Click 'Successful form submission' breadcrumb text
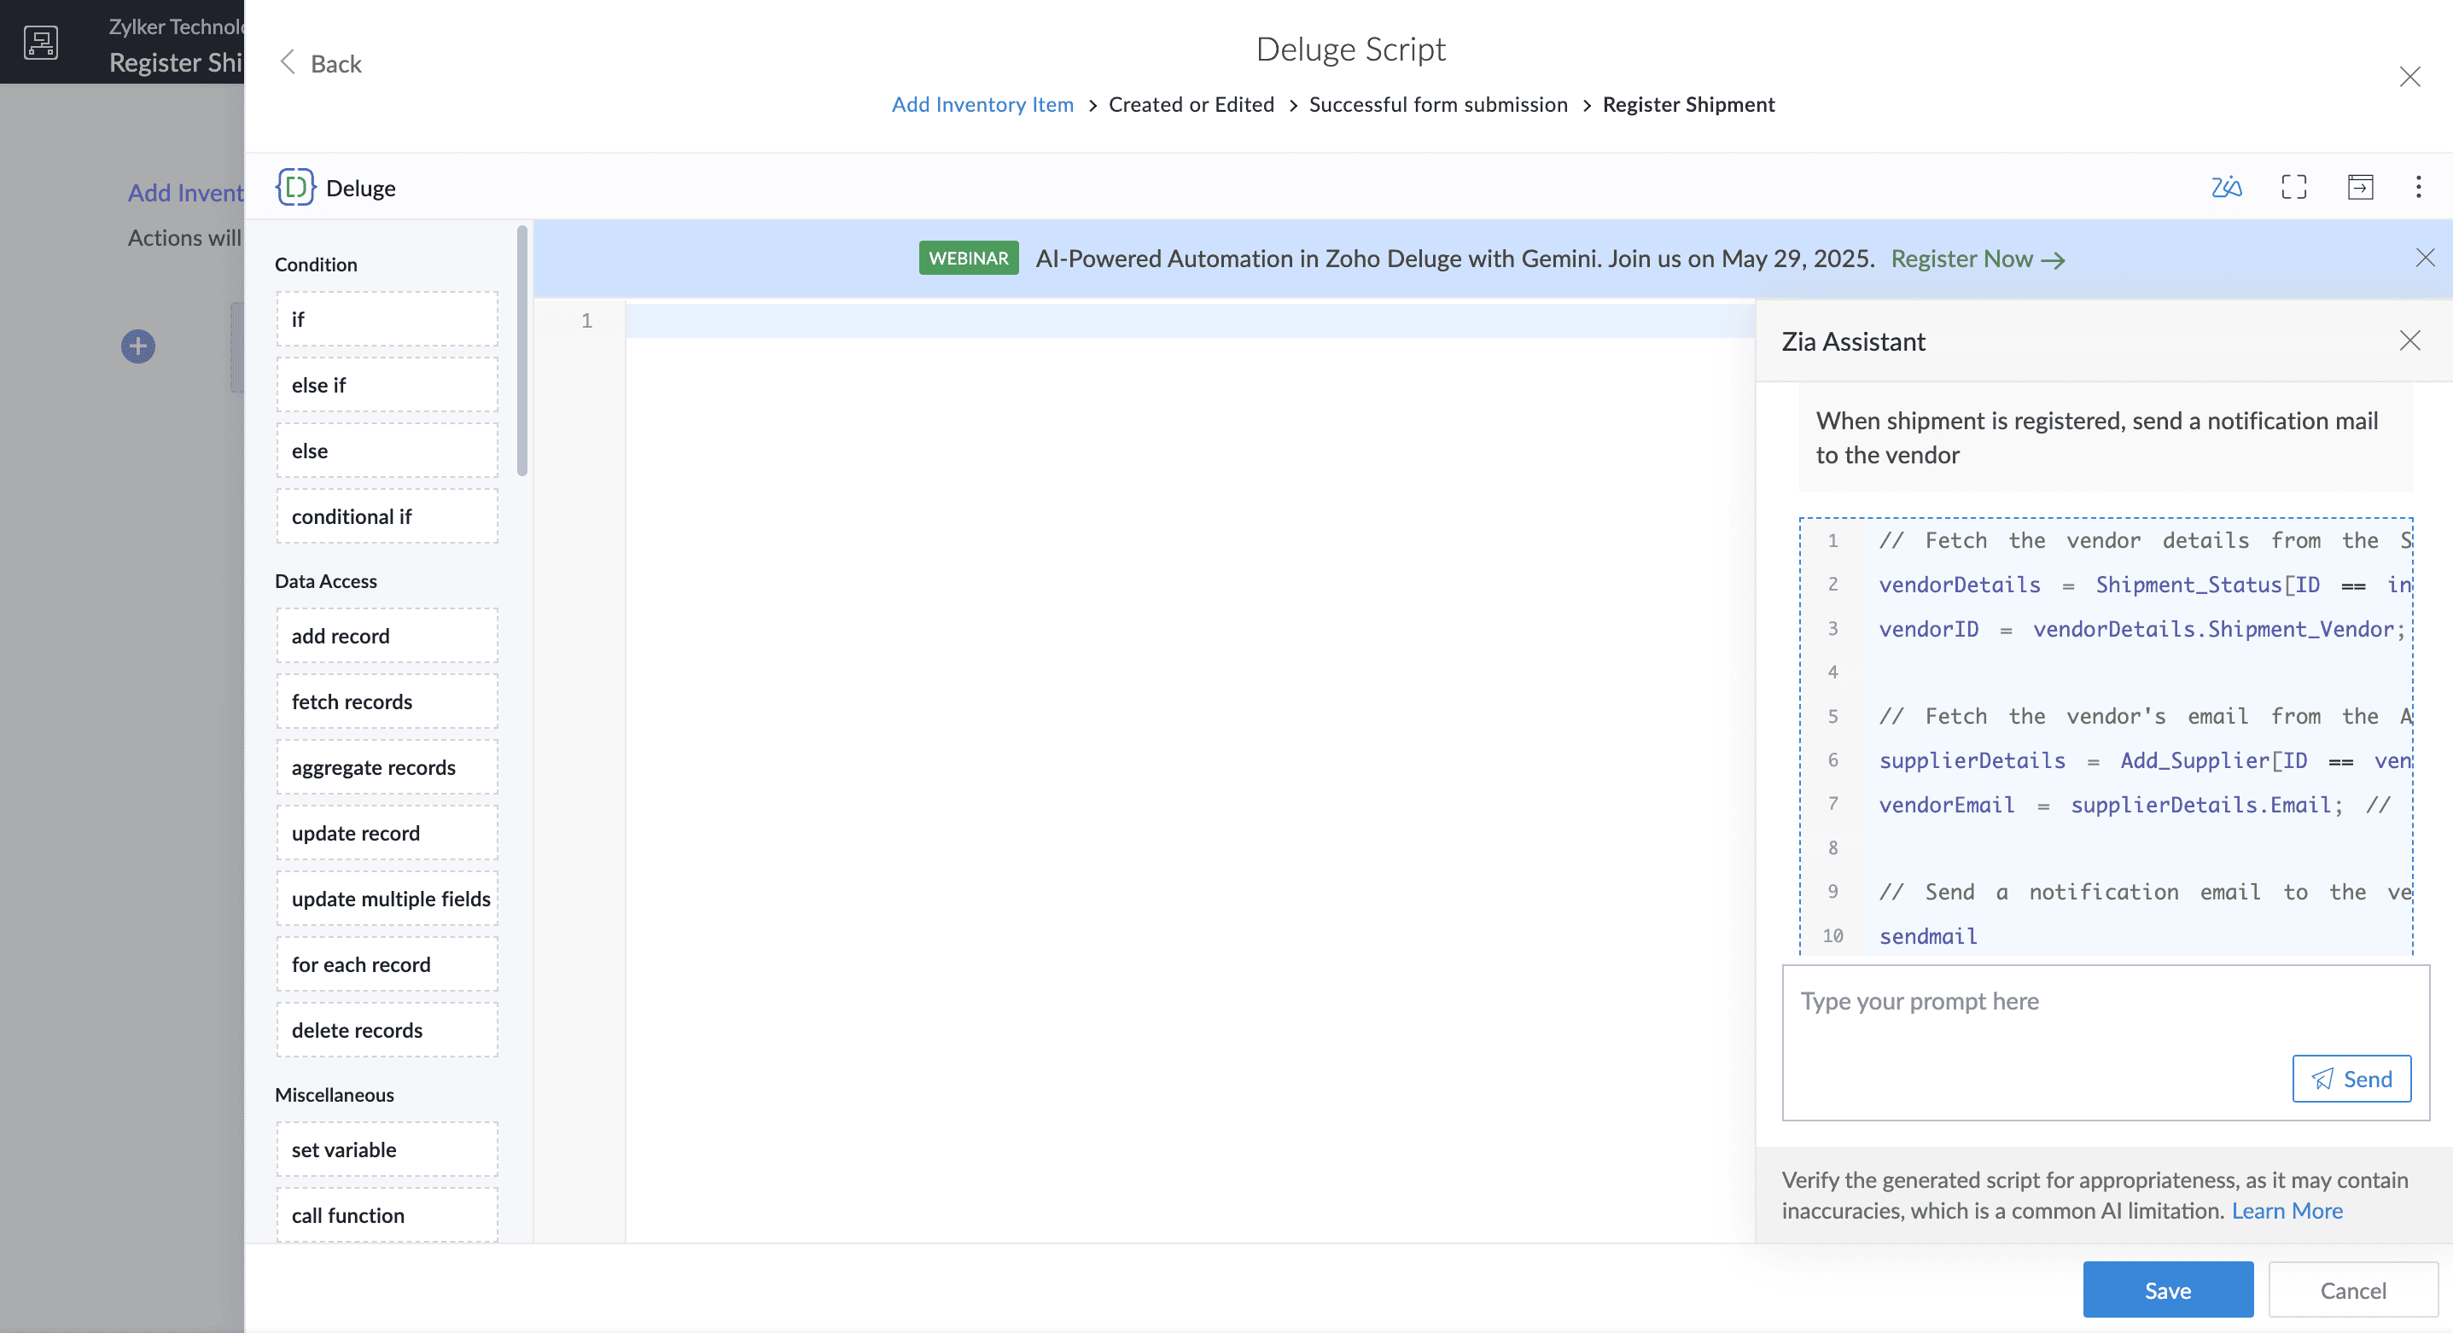The image size is (2453, 1333). [1437, 104]
